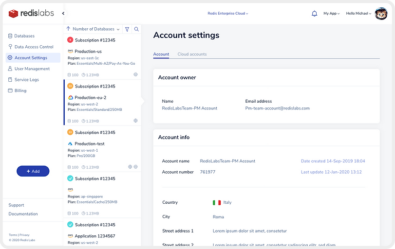The width and height of the screenshot is (395, 249).
Task: Click the User Management person icon
Action: click(x=10, y=69)
